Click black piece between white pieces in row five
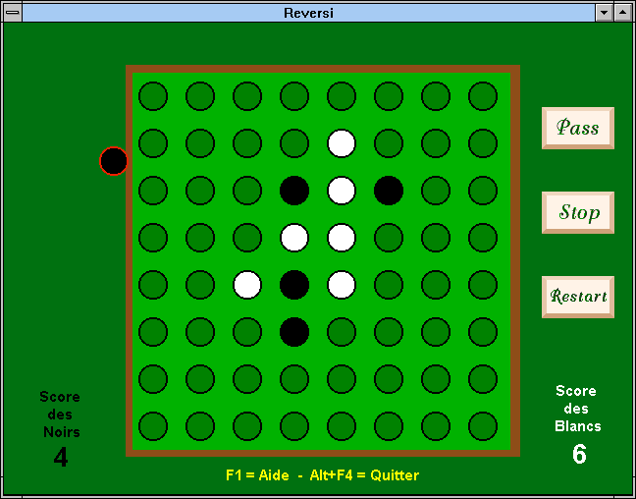The image size is (636, 499). tap(294, 285)
